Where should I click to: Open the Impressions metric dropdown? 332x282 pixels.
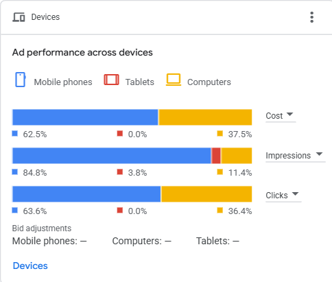coord(296,156)
